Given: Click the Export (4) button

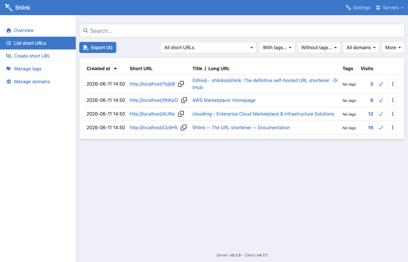Looking at the screenshot, I should [x=98, y=47].
